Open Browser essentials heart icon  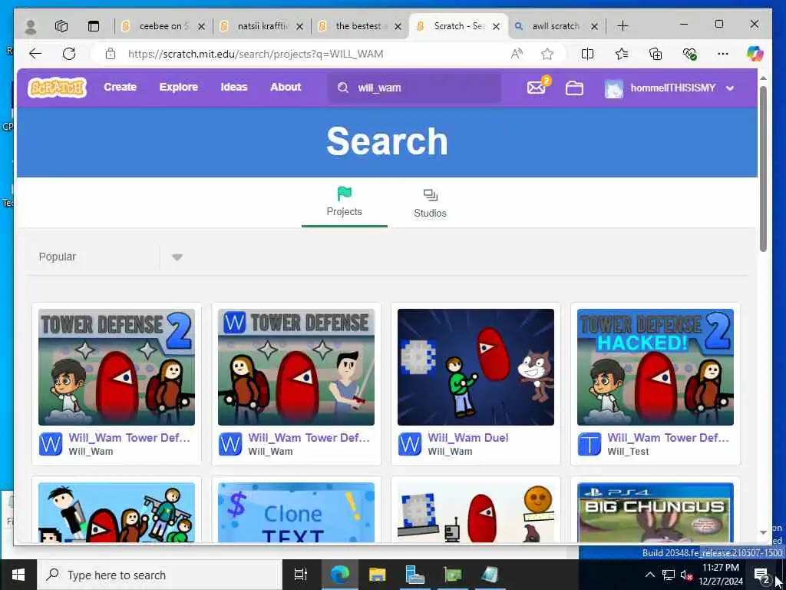[690, 54]
